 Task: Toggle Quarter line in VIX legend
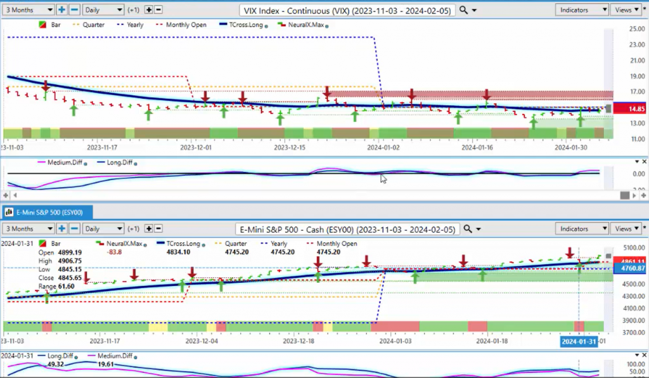pos(89,25)
